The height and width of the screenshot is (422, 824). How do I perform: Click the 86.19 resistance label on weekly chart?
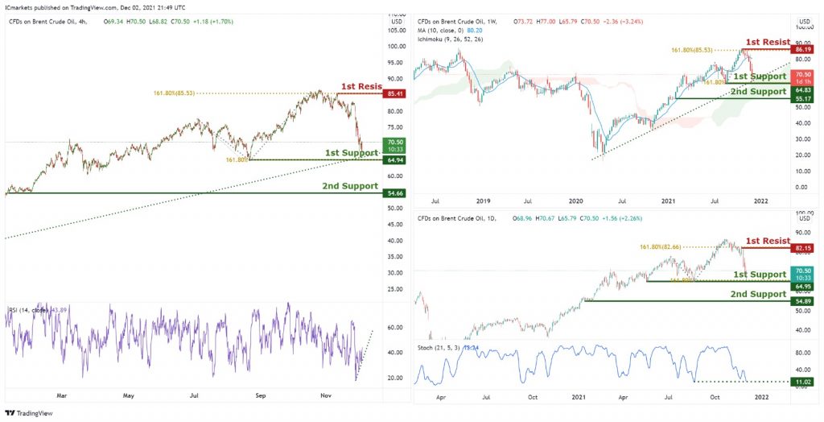pyautogui.click(x=802, y=49)
